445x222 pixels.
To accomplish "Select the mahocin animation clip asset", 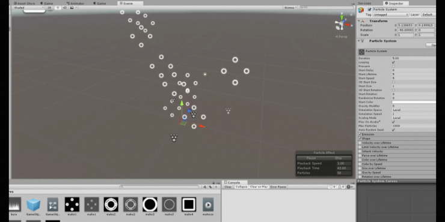I will click(x=208, y=205).
